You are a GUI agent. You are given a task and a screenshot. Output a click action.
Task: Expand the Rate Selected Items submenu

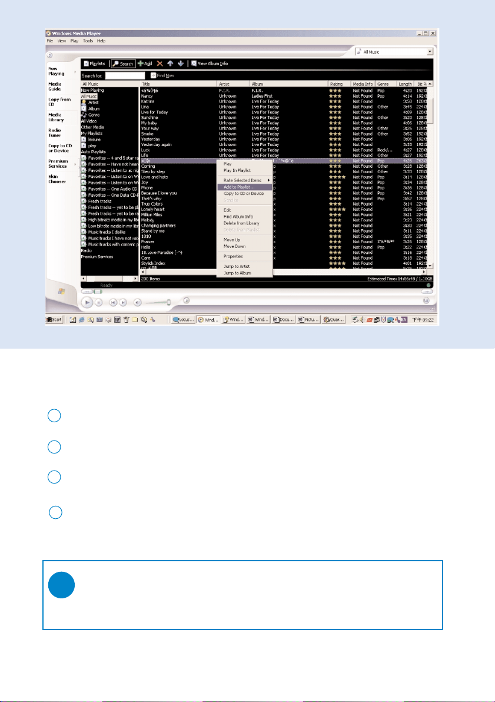pyautogui.click(x=245, y=180)
